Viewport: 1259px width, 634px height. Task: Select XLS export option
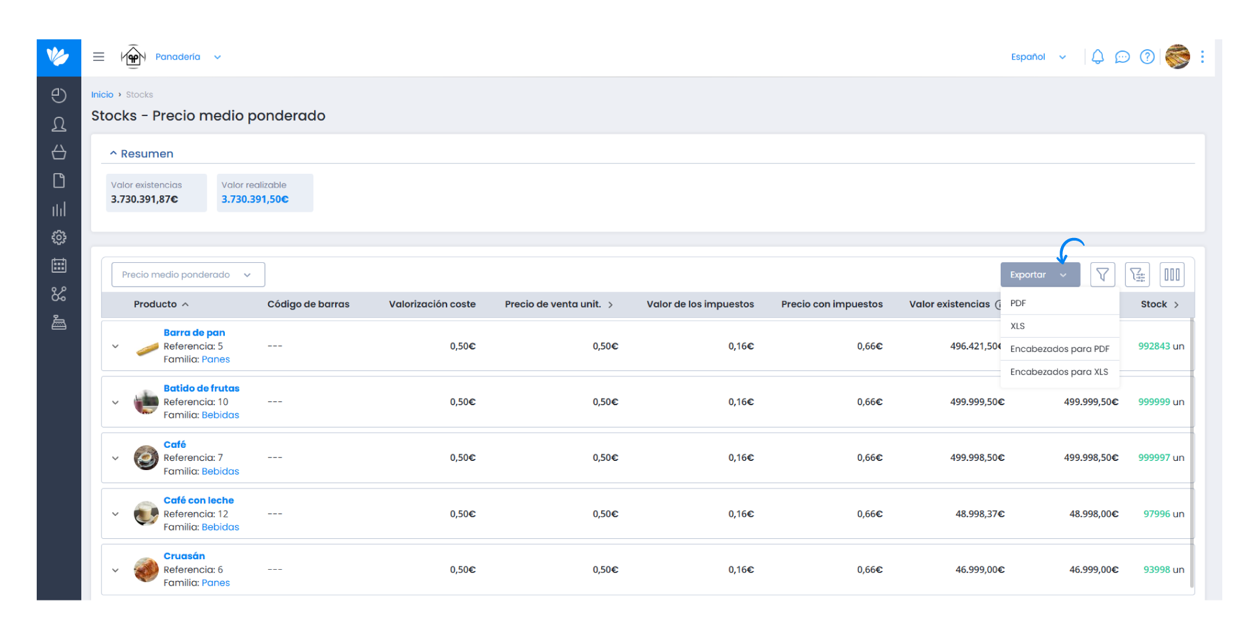click(x=1060, y=327)
